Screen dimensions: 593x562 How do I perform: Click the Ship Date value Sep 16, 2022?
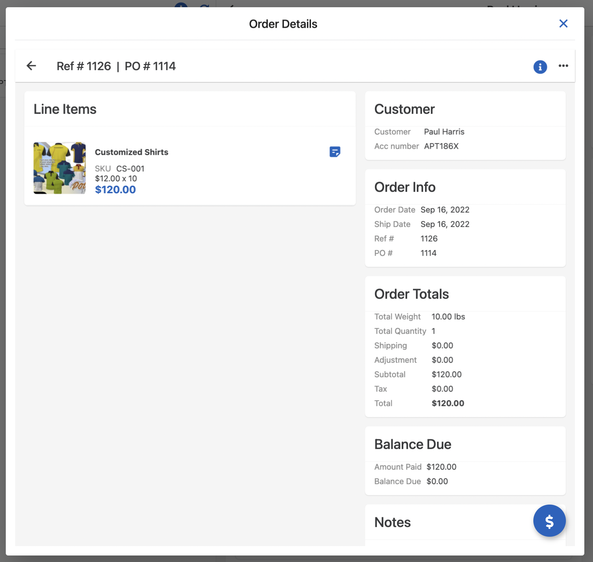coord(445,224)
